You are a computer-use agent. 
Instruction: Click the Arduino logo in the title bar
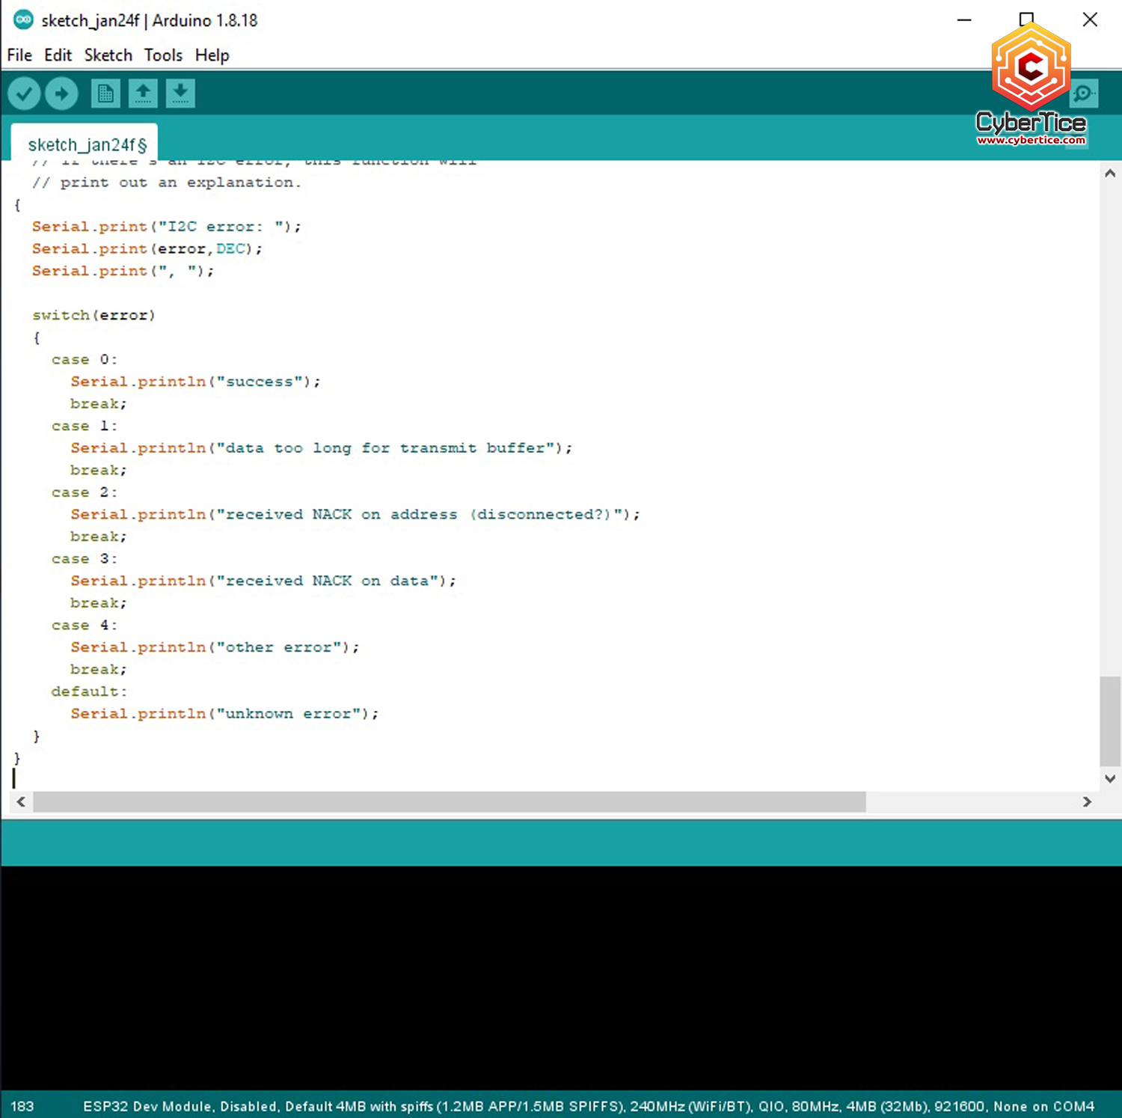[23, 20]
